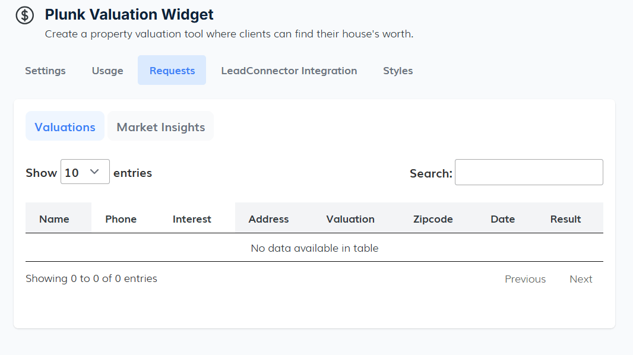Sort table by Interest column
The height and width of the screenshot is (355, 633).
click(192, 219)
